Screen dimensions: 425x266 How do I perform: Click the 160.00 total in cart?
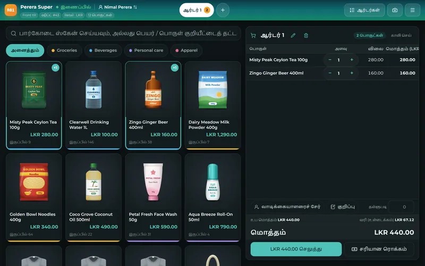click(x=407, y=73)
